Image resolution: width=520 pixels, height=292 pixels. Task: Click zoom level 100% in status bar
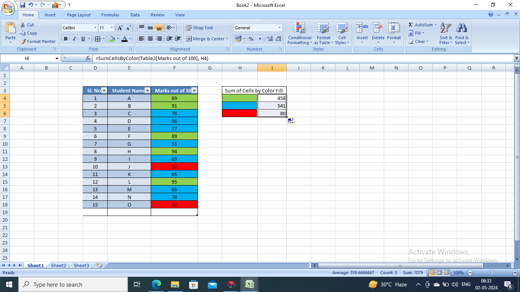[x=458, y=273]
